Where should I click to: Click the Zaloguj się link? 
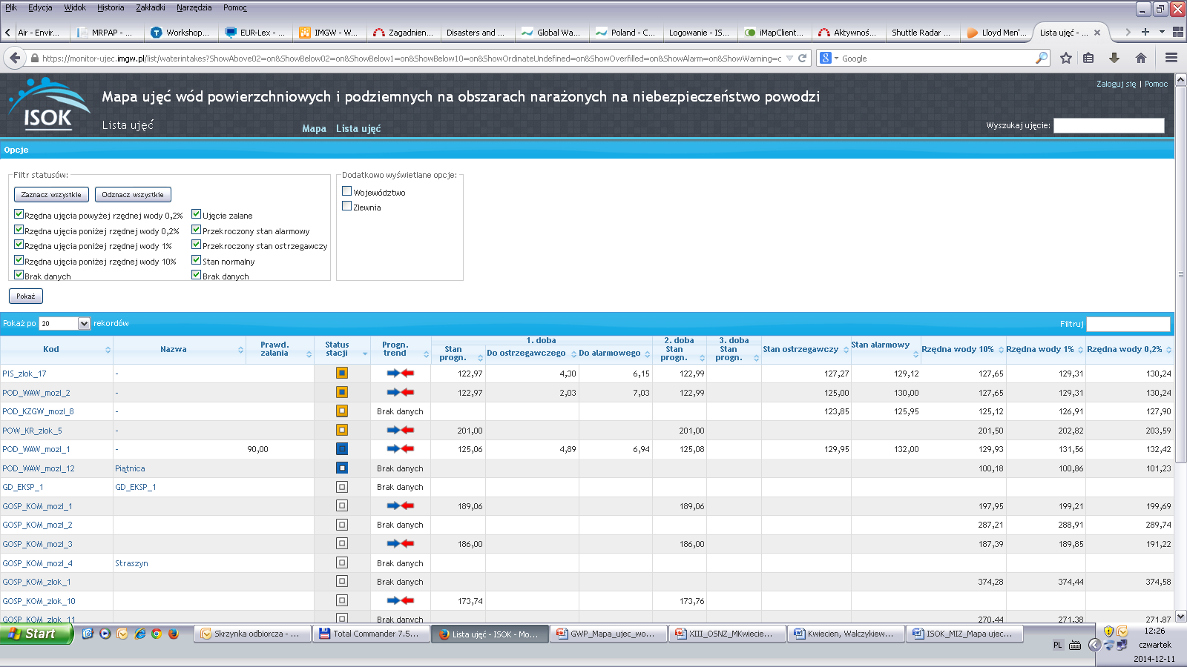1116,84
